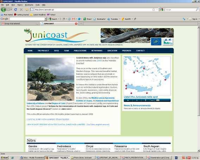Open the Kedrodasos site heading
Image resolution: width=200 pixels, height=160 pixels.
tap(64, 146)
